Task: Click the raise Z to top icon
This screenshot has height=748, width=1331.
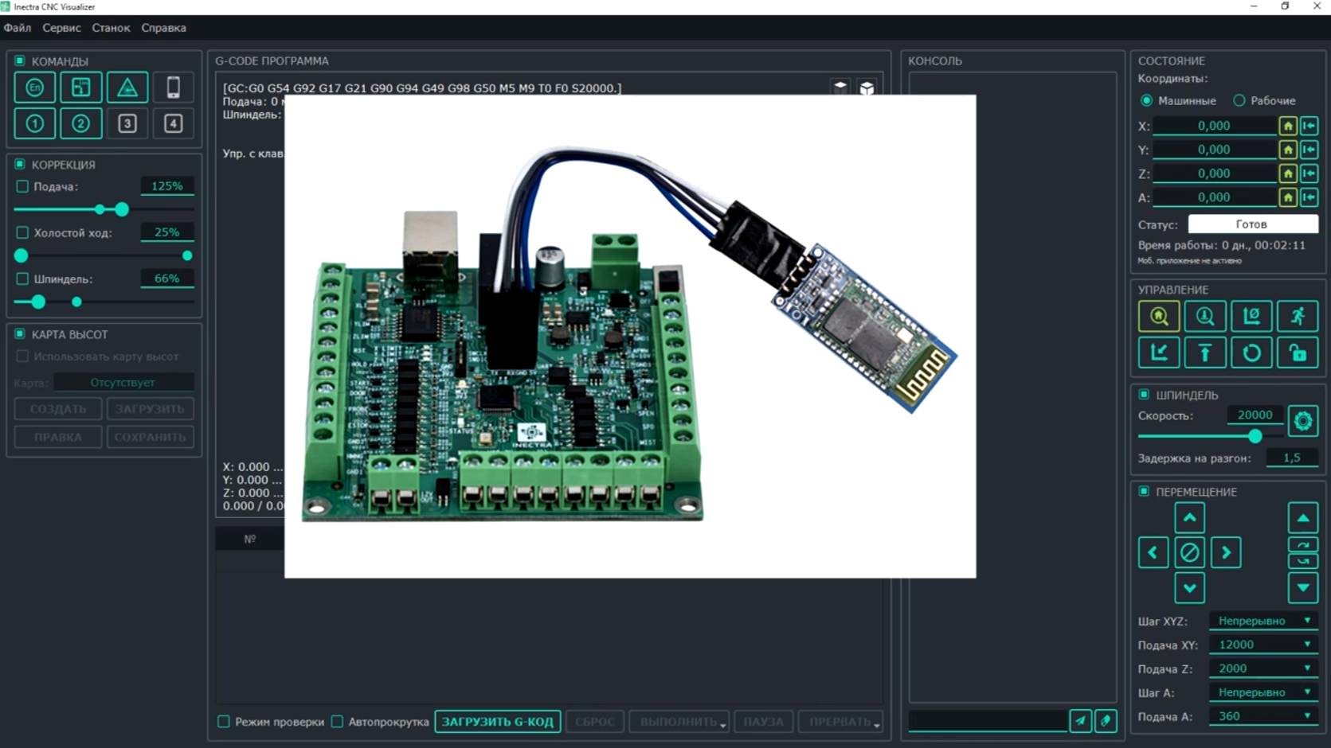Action: pos(1205,353)
